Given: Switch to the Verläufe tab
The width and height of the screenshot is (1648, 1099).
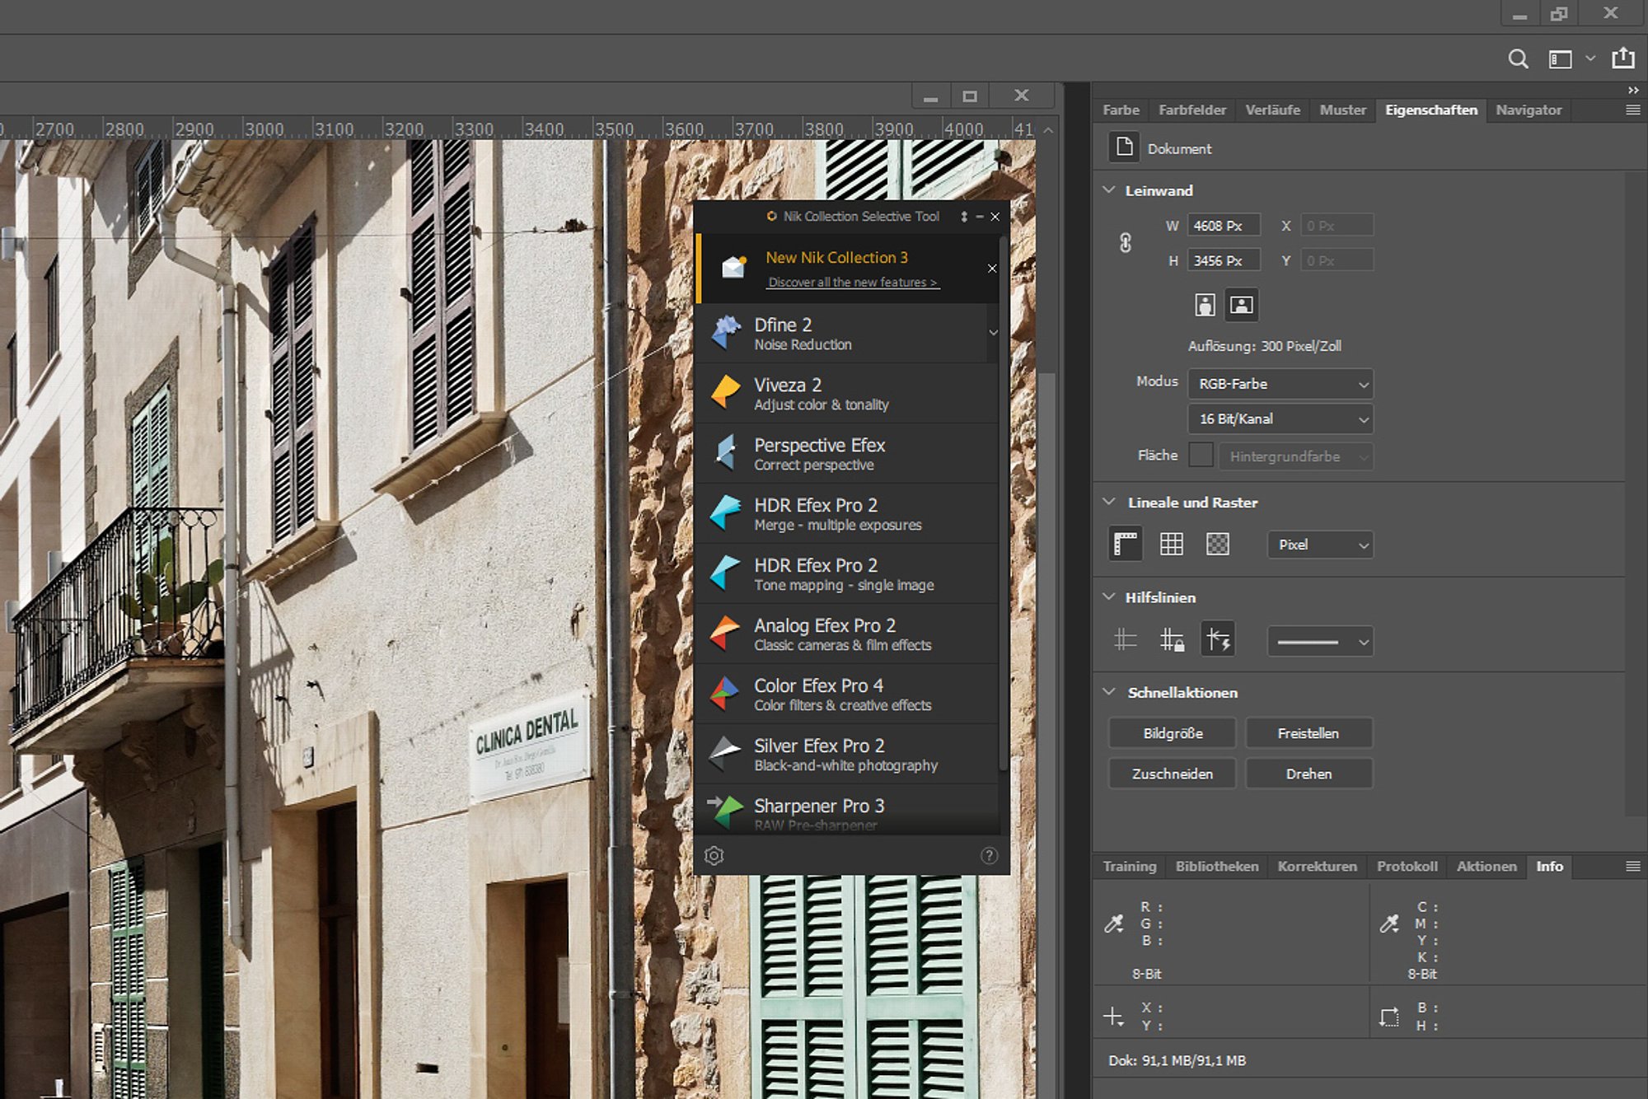Looking at the screenshot, I should [1272, 110].
